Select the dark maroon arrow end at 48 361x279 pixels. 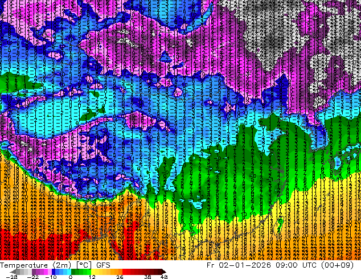tap(163, 272)
